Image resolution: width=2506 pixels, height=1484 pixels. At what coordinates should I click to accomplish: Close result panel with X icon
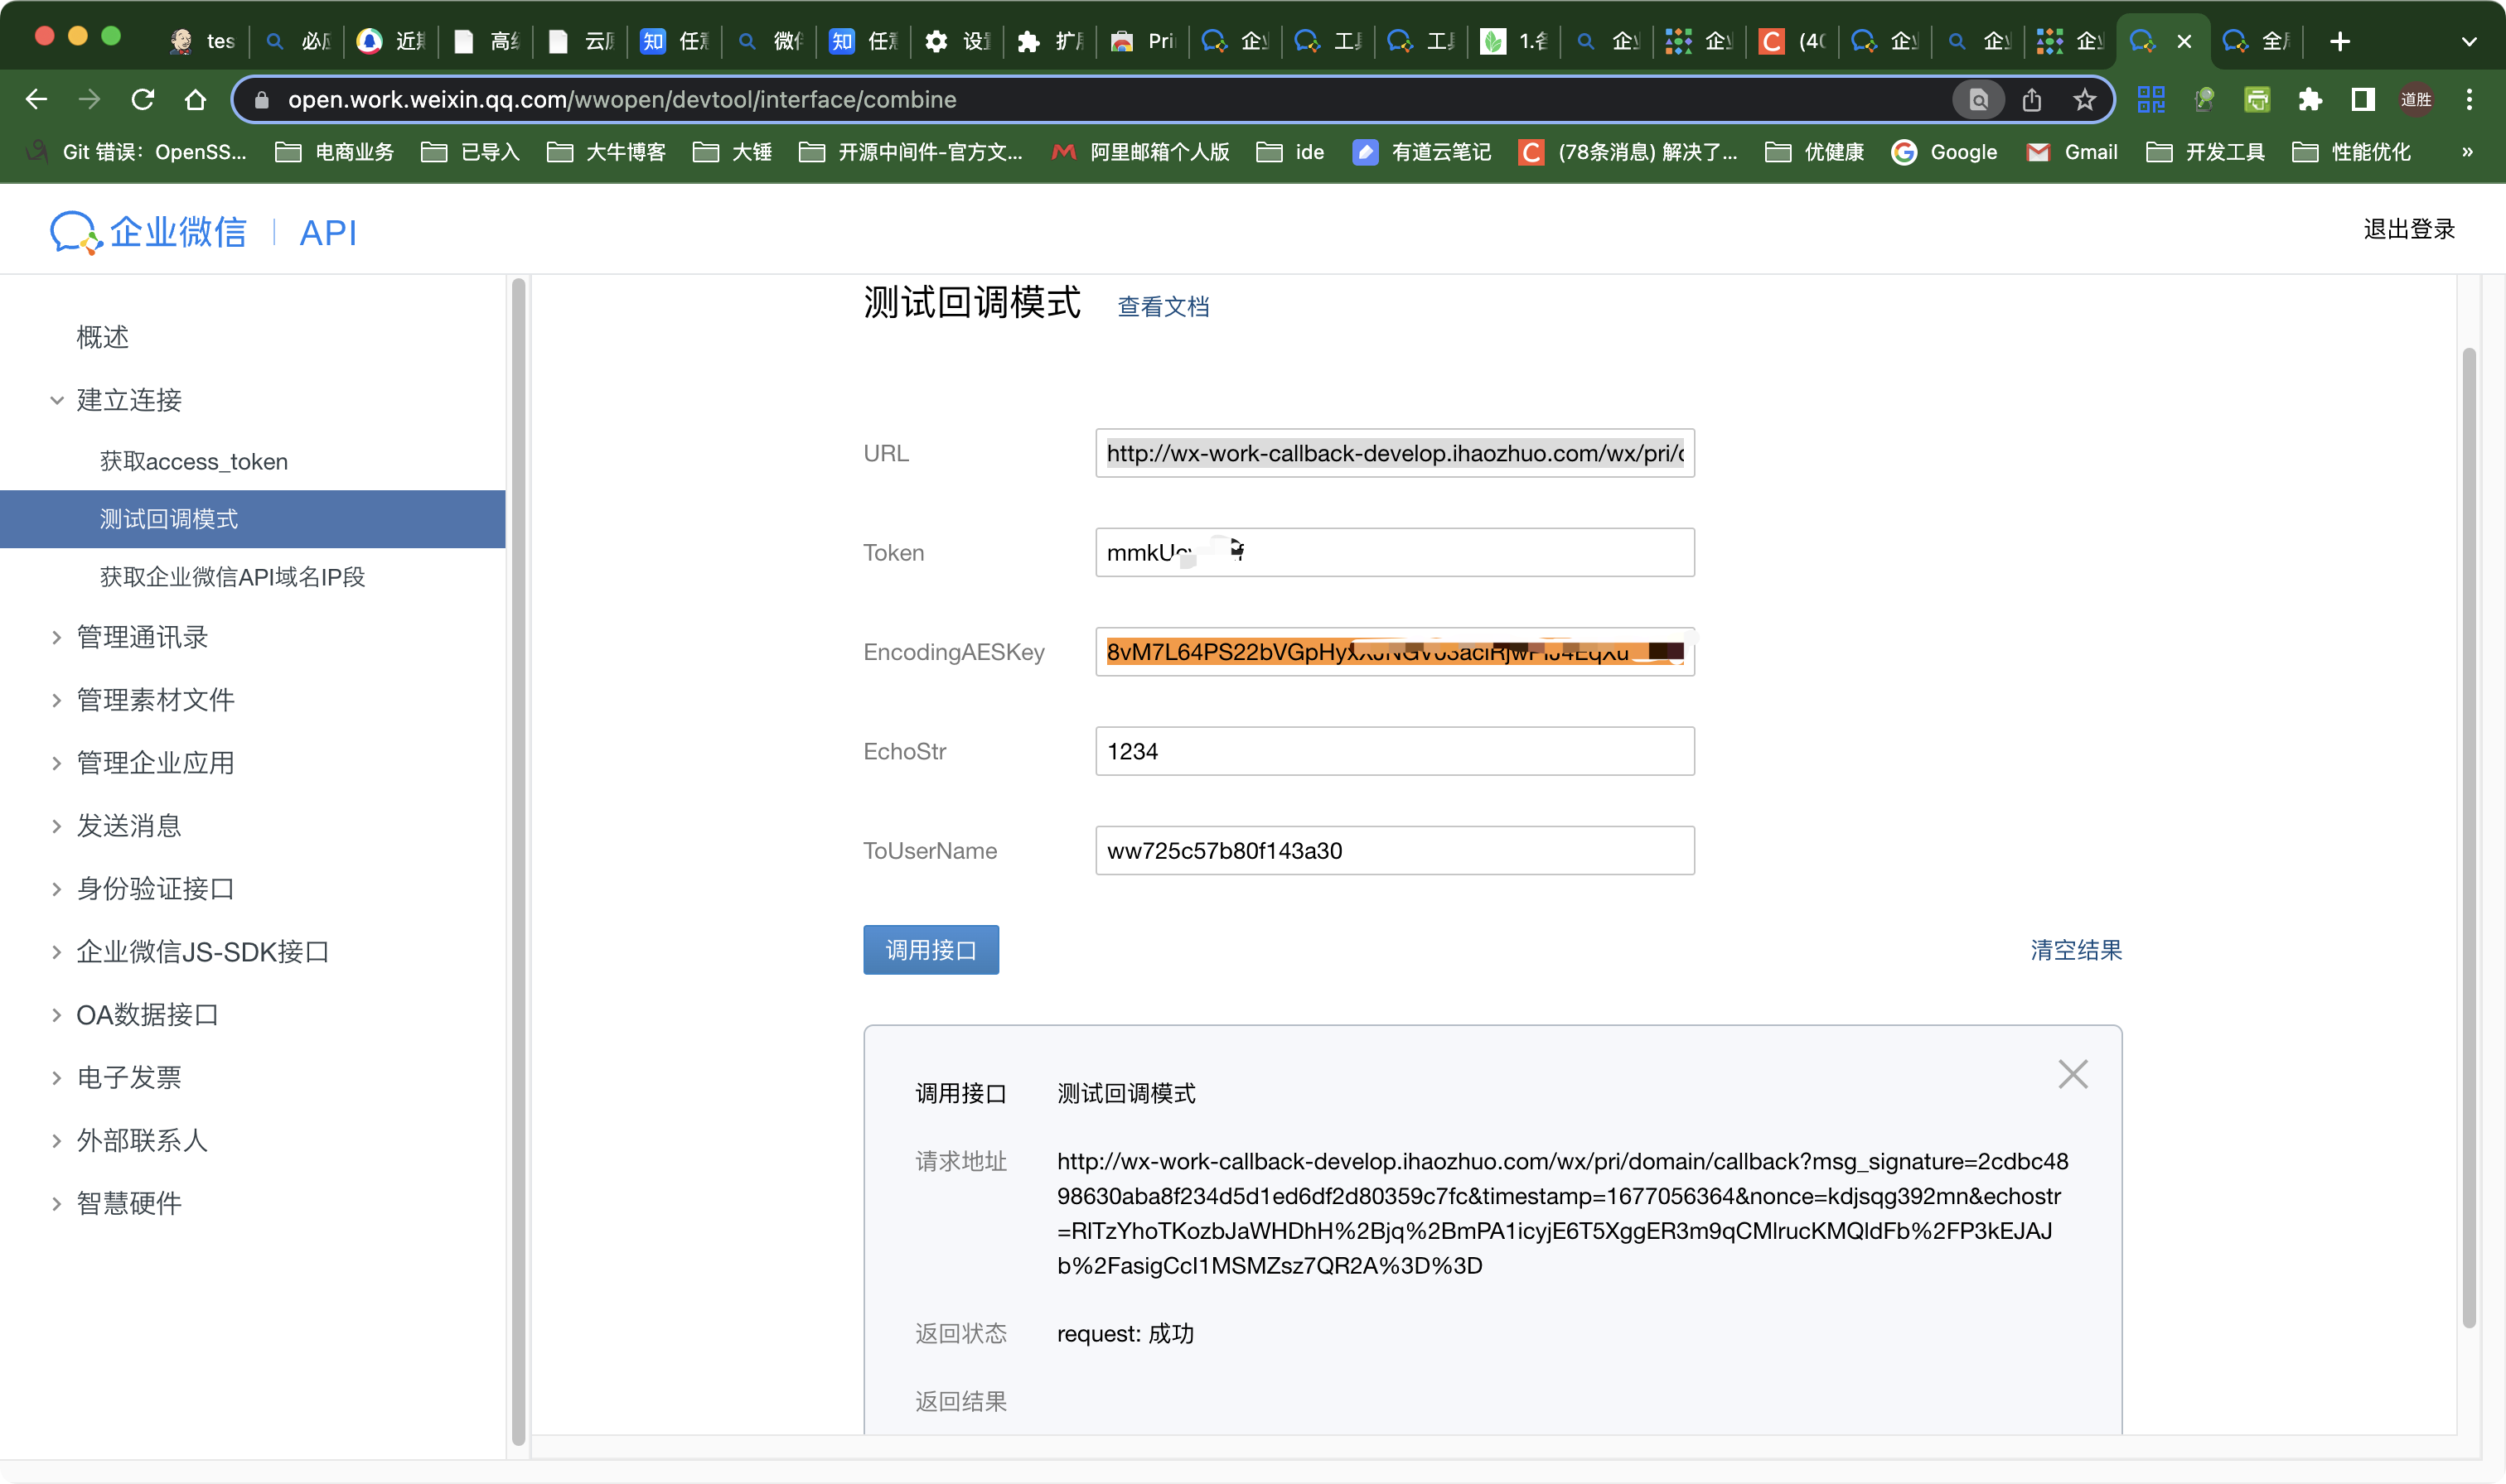tap(2072, 1074)
